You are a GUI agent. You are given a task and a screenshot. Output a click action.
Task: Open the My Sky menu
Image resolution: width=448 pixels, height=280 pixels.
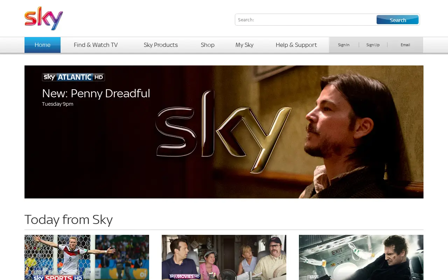click(x=244, y=45)
